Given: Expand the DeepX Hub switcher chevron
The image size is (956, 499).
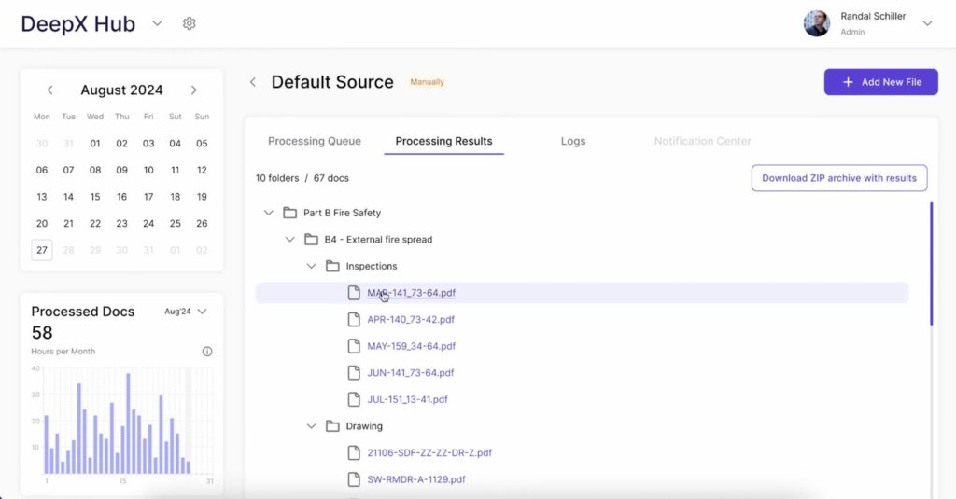Looking at the screenshot, I should coord(157,23).
